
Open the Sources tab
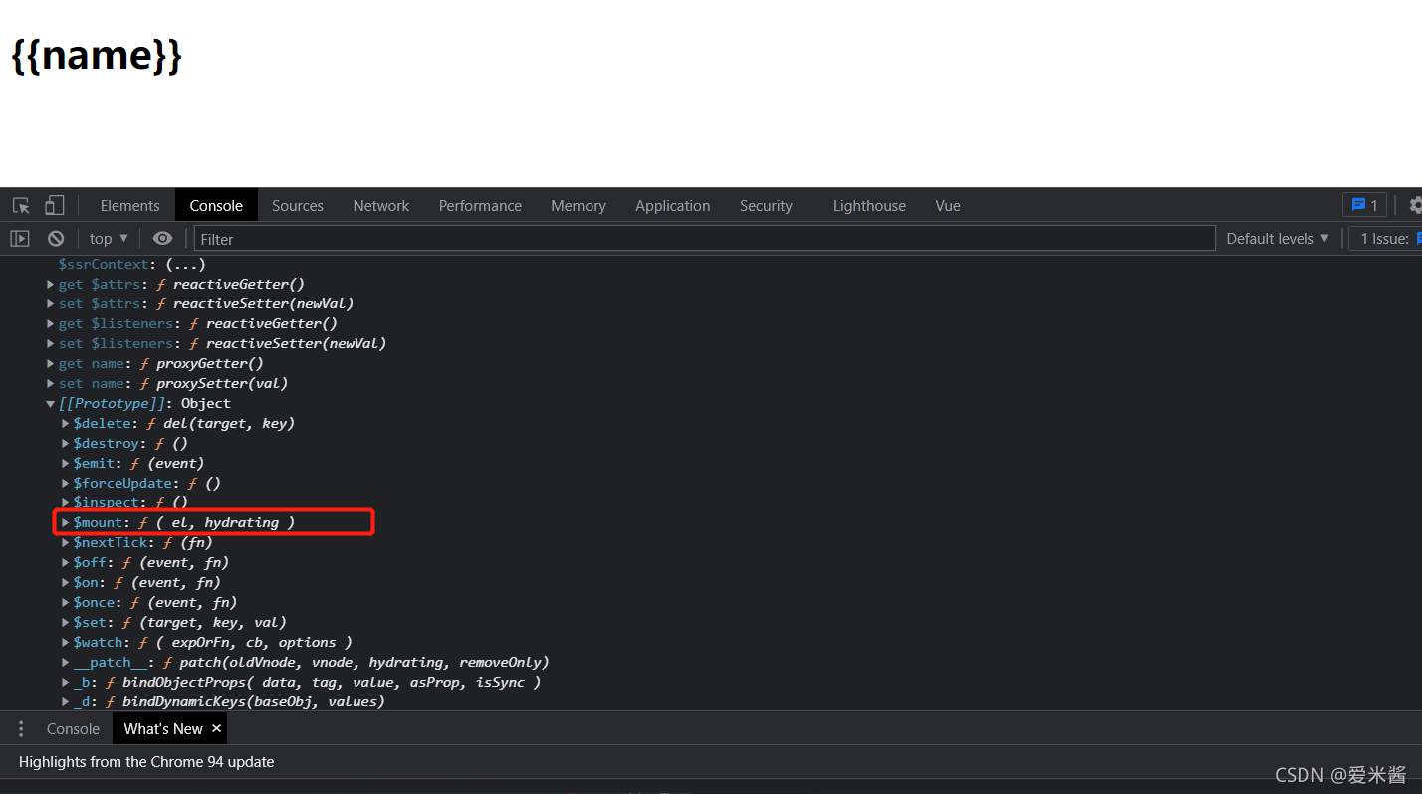[298, 206]
